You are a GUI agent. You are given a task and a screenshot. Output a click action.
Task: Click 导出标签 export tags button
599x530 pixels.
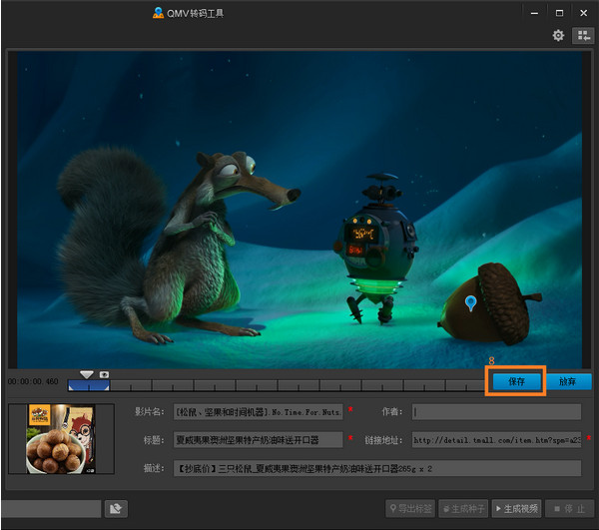(x=410, y=509)
